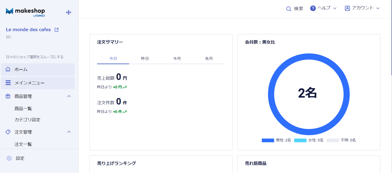
Task: Click the 男性 blue legend swatch
Action: 268,140
